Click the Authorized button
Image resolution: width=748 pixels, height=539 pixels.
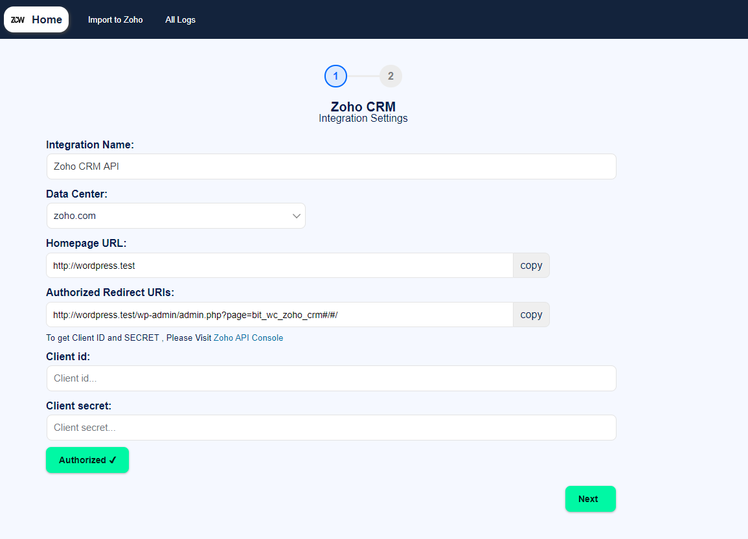coord(87,460)
